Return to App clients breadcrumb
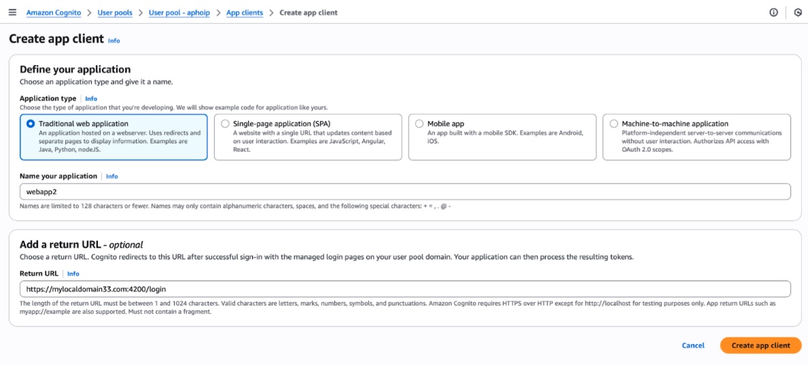Viewport: 808px width, 366px height. (x=245, y=13)
